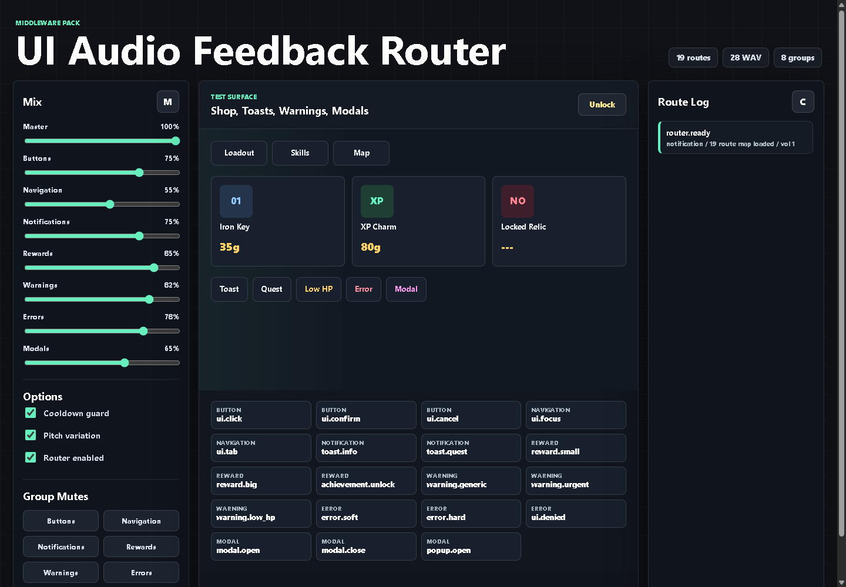Click the Unlock button
The height and width of the screenshot is (587, 846).
(x=602, y=104)
